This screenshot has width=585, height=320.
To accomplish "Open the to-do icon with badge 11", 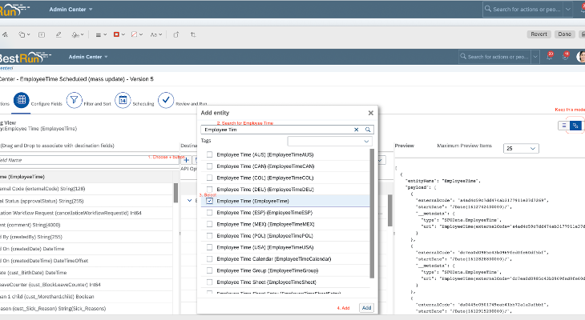I will (566, 57).
